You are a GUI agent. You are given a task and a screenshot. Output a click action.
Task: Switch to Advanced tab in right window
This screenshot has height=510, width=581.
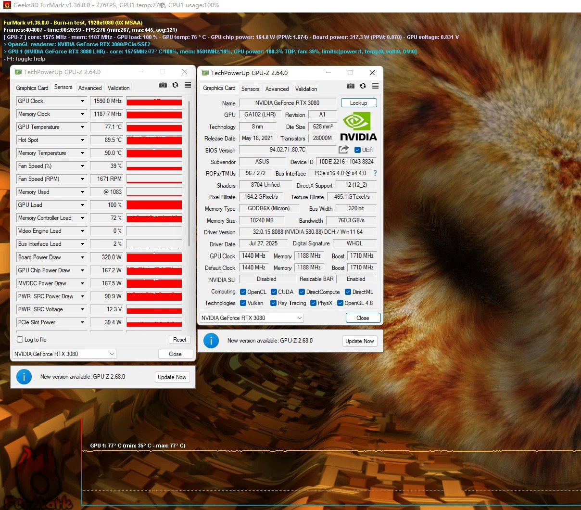coord(277,89)
